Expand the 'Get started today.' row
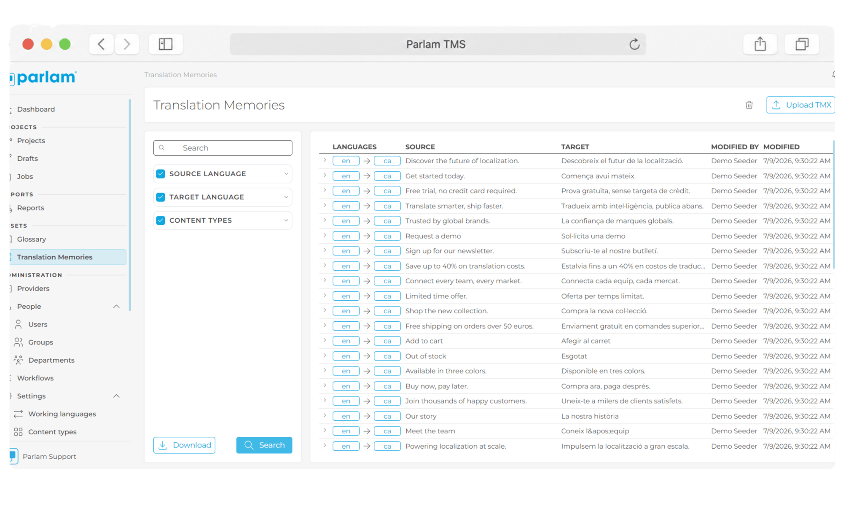 coord(325,175)
